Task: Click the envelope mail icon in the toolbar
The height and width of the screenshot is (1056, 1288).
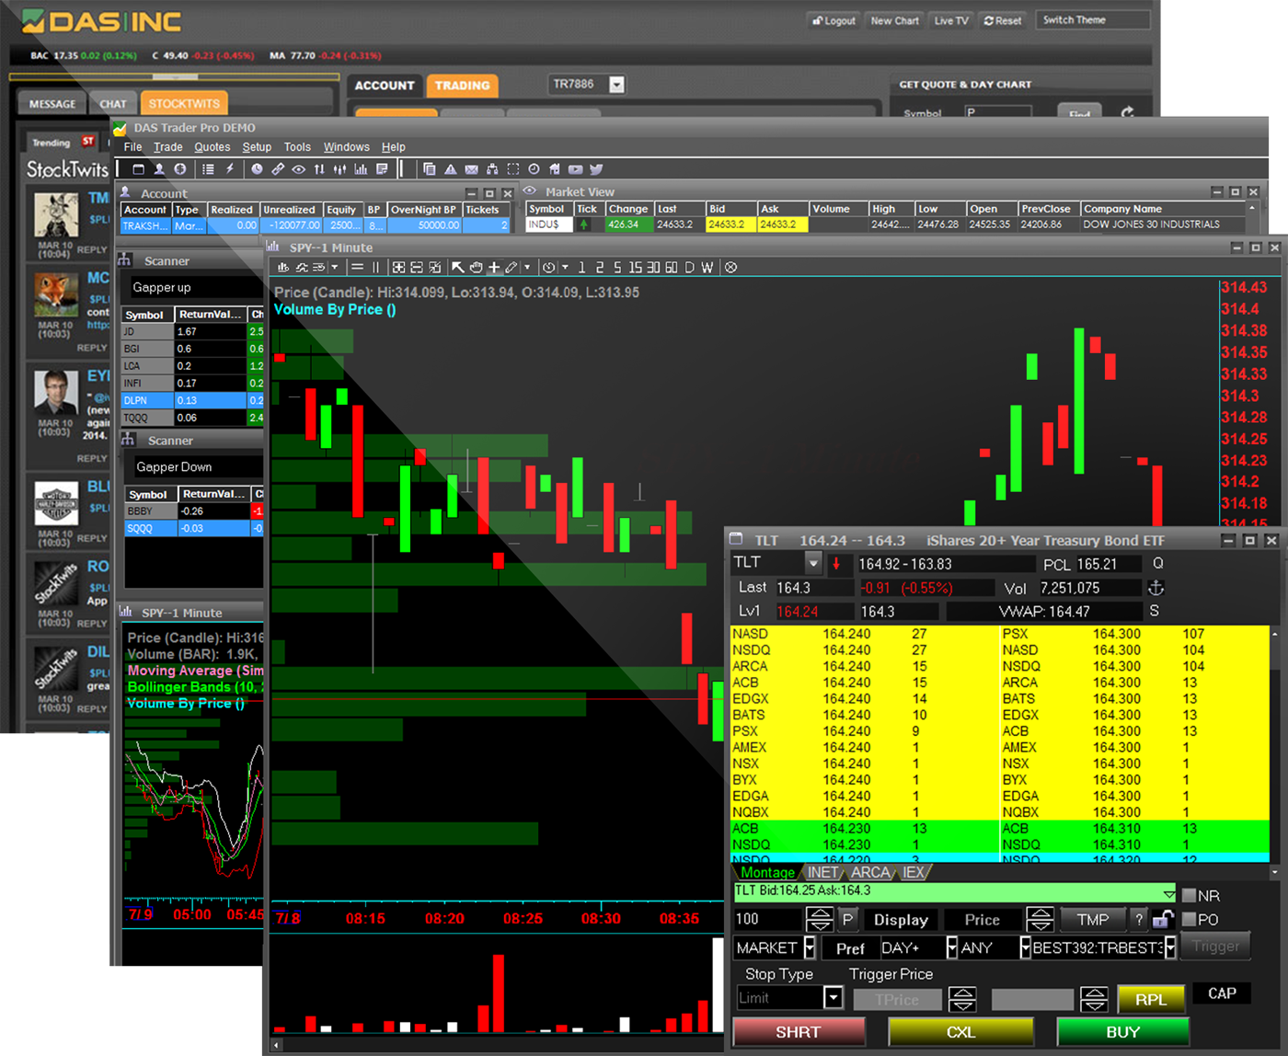Action: [x=472, y=168]
